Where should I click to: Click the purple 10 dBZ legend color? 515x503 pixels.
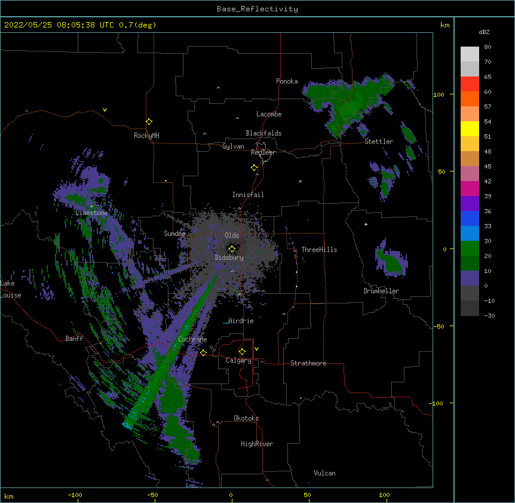coord(470,278)
